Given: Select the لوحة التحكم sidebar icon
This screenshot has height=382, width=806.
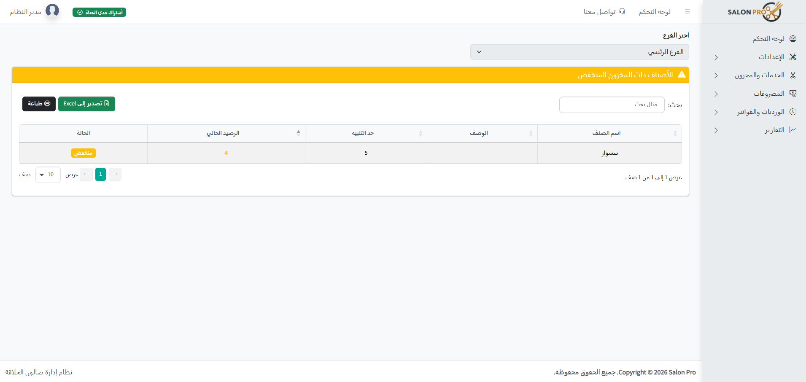Looking at the screenshot, I should (793, 38).
